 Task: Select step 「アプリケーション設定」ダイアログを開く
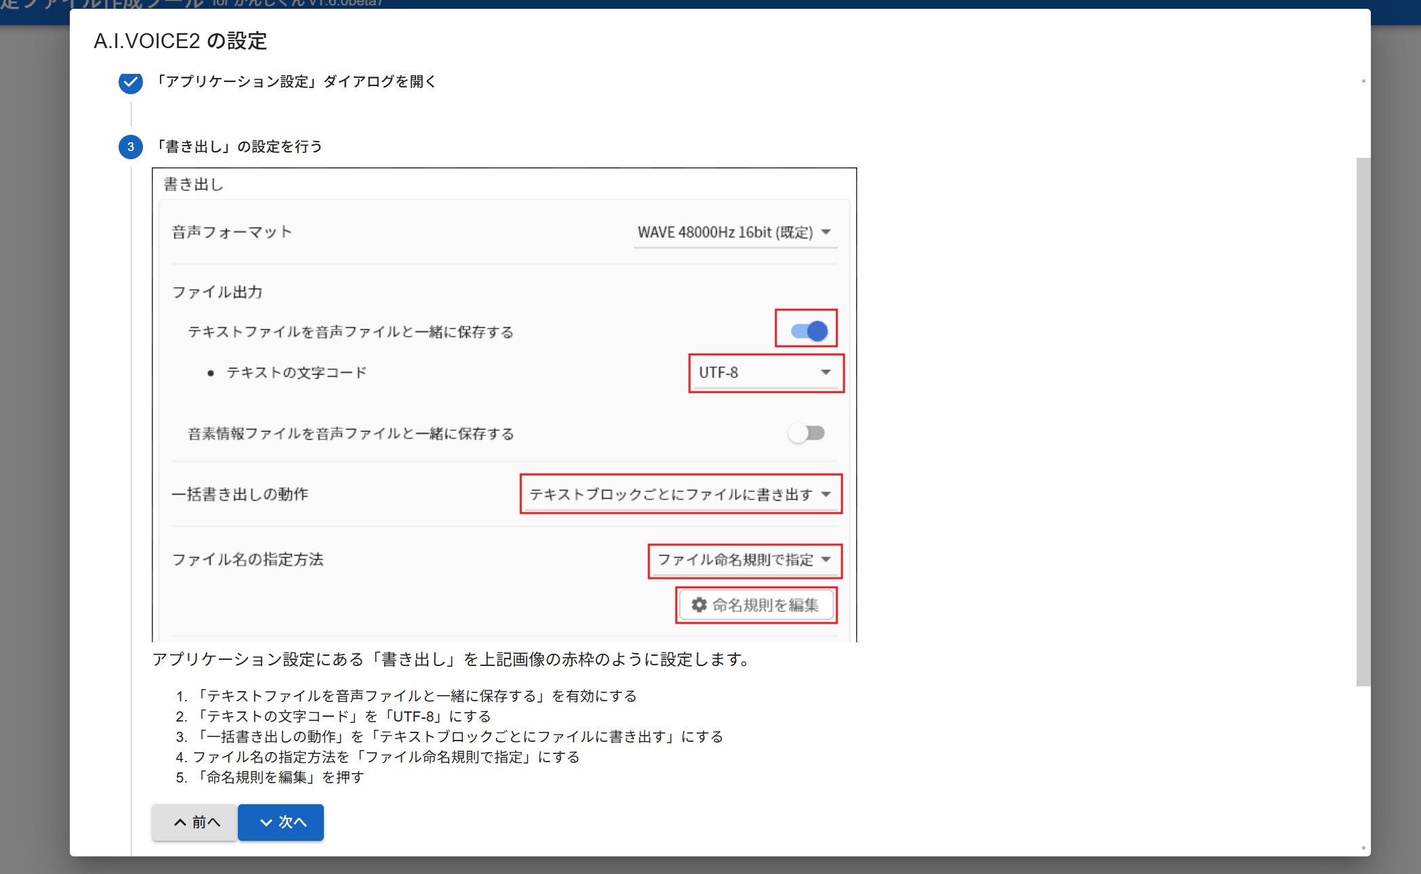pos(295,82)
